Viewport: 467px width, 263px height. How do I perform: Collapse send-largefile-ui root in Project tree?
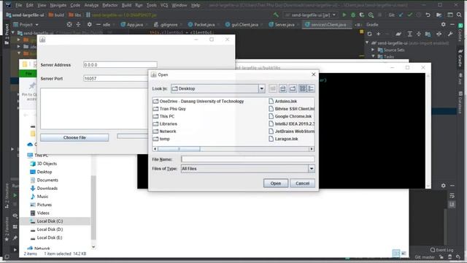pyautogui.click(x=13, y=32)
